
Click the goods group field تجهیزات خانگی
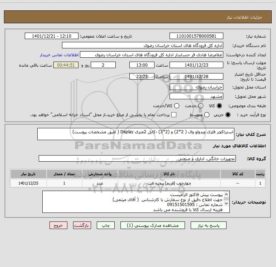point(137,158)
